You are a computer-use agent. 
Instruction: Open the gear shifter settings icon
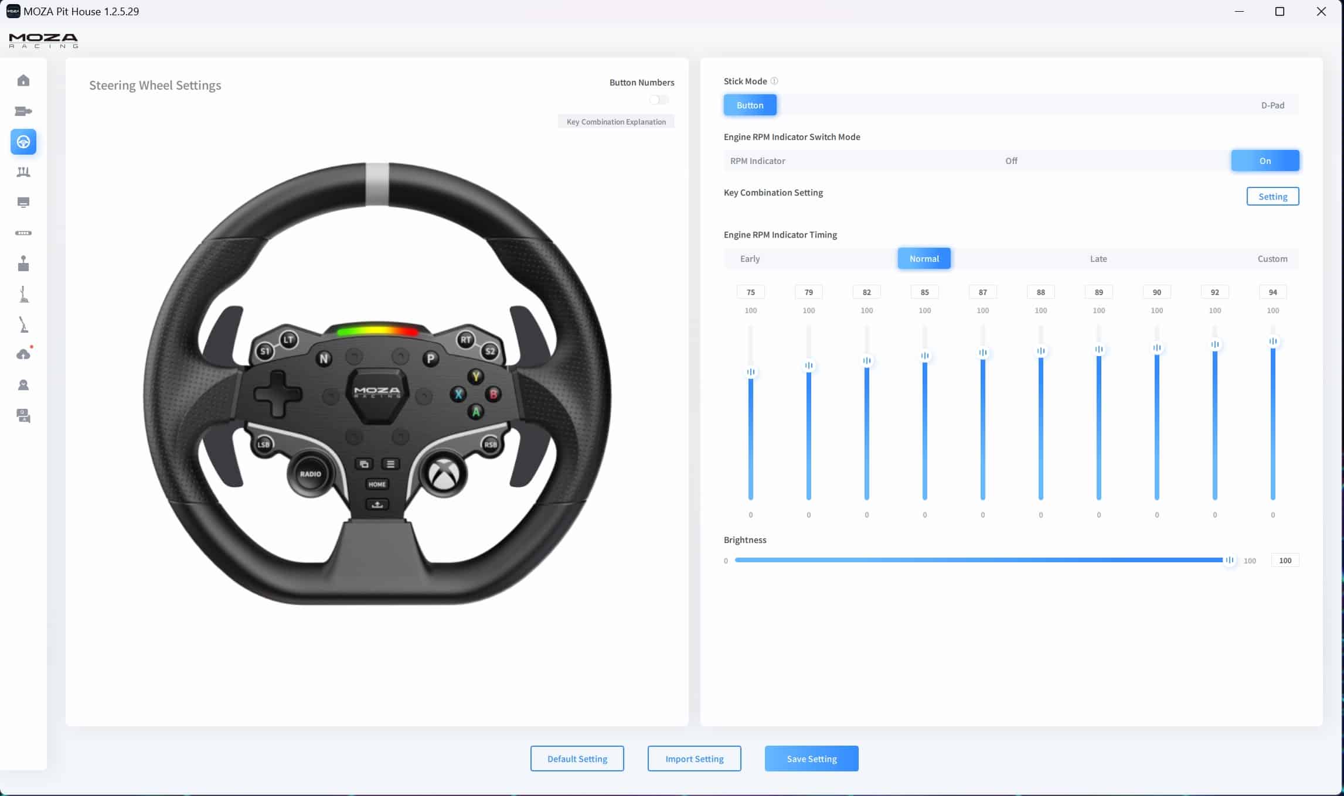(x=23, y=264)
